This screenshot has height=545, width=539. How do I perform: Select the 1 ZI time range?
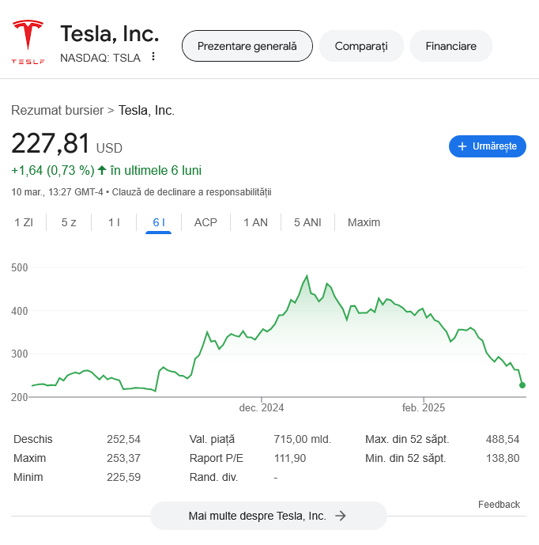[24, 222]
